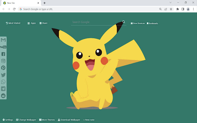Screen dimensions: 197x123
Task: Open Reddit sidebar shortcut
Action: pyautogui.click(x=3, y=96)
